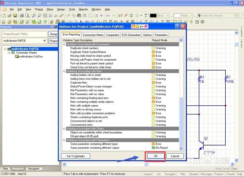Click the Inspect button in the status bar
The image size is (244, 177).
click(148, 174)
